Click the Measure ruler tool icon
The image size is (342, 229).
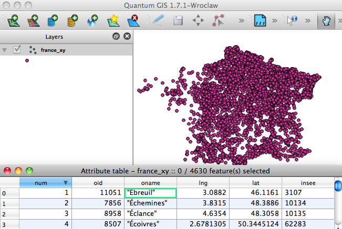[x=260, y=20]
